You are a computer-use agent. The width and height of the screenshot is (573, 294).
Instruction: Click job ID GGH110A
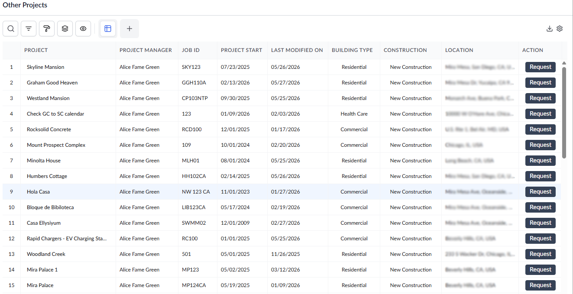(194, 83)
